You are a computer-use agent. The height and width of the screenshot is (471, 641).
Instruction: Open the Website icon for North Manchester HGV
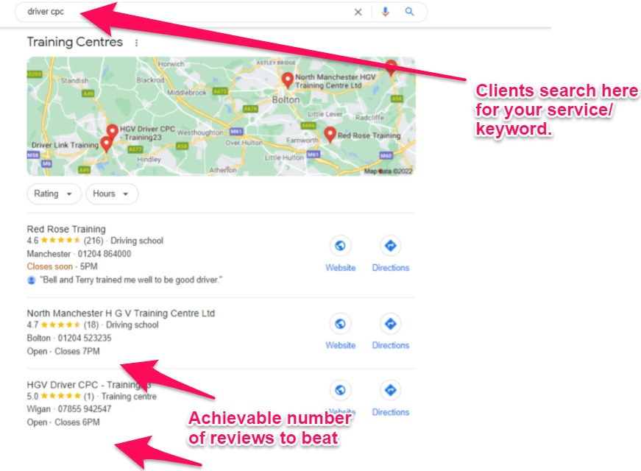340,324
